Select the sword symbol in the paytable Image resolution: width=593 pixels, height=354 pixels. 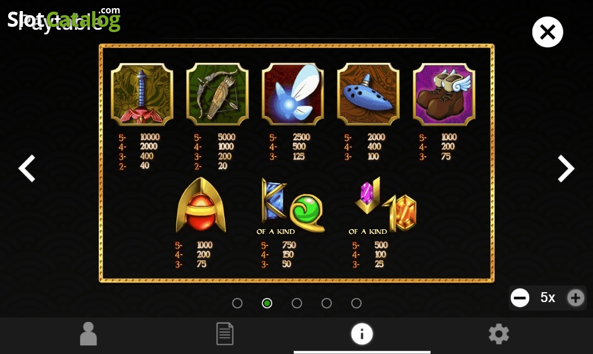(x=142, y=94)
